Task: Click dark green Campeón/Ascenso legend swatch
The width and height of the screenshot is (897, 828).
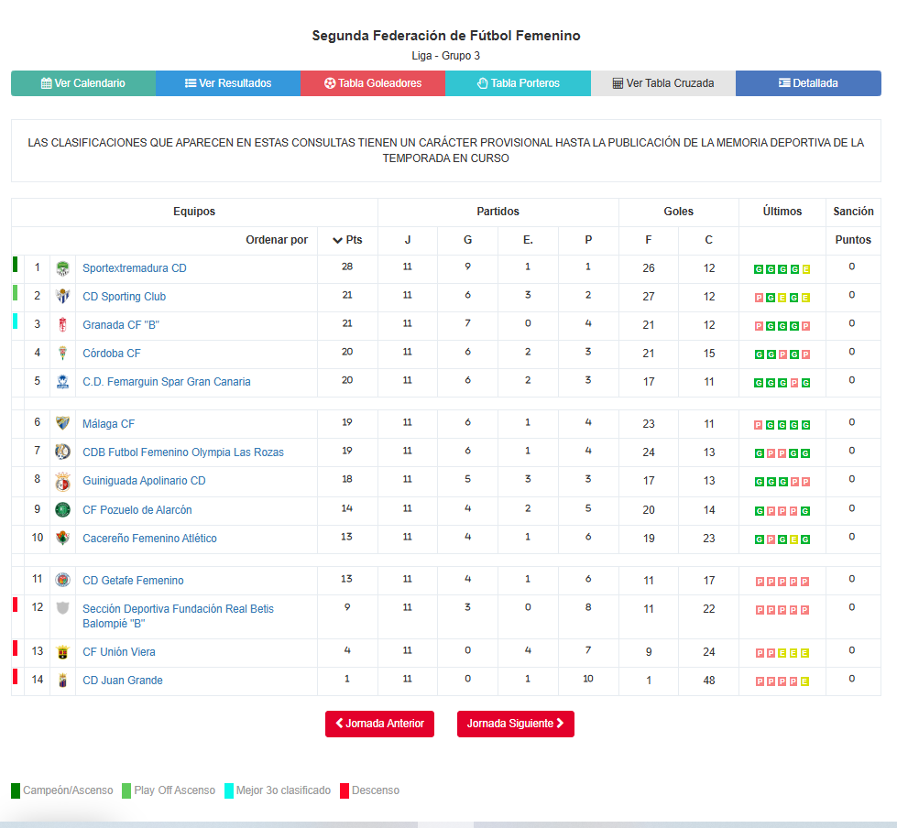Action: pyautogui.click(x=16, y=790)
